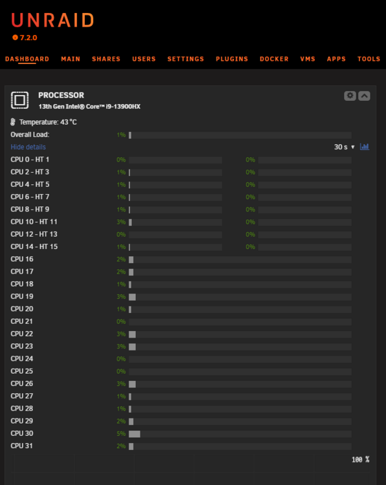Viewport: 386px width, 485px height.
Task: Click the 3% value for CPU 10 - HT 11
Action: point(122,222)
